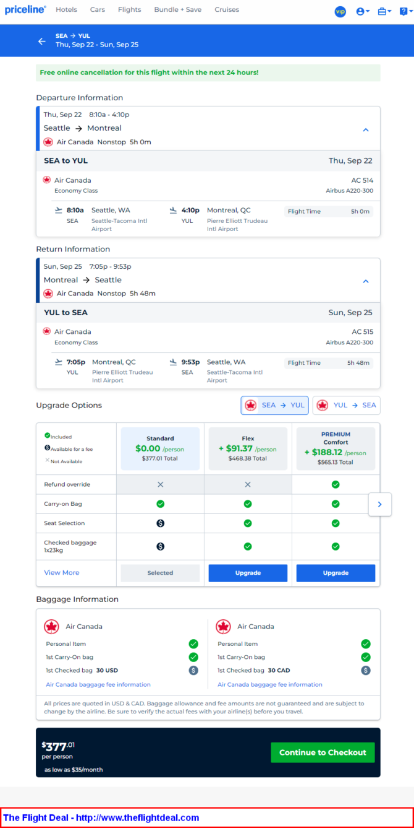
Task: Open the user account dropdown
Action: click(x=363, y=11)
